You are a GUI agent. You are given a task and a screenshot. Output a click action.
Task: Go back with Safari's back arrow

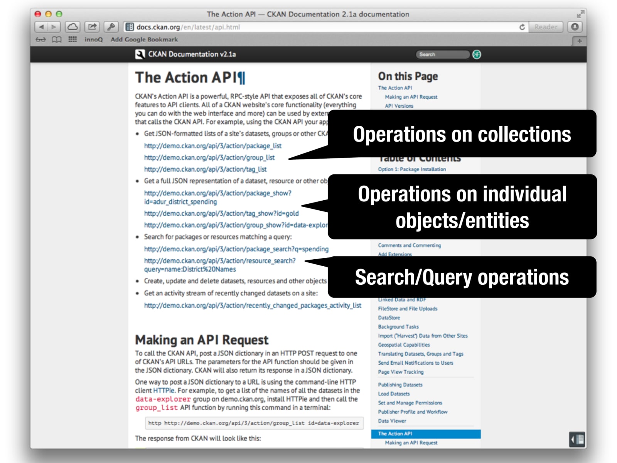tap(41, 27)
